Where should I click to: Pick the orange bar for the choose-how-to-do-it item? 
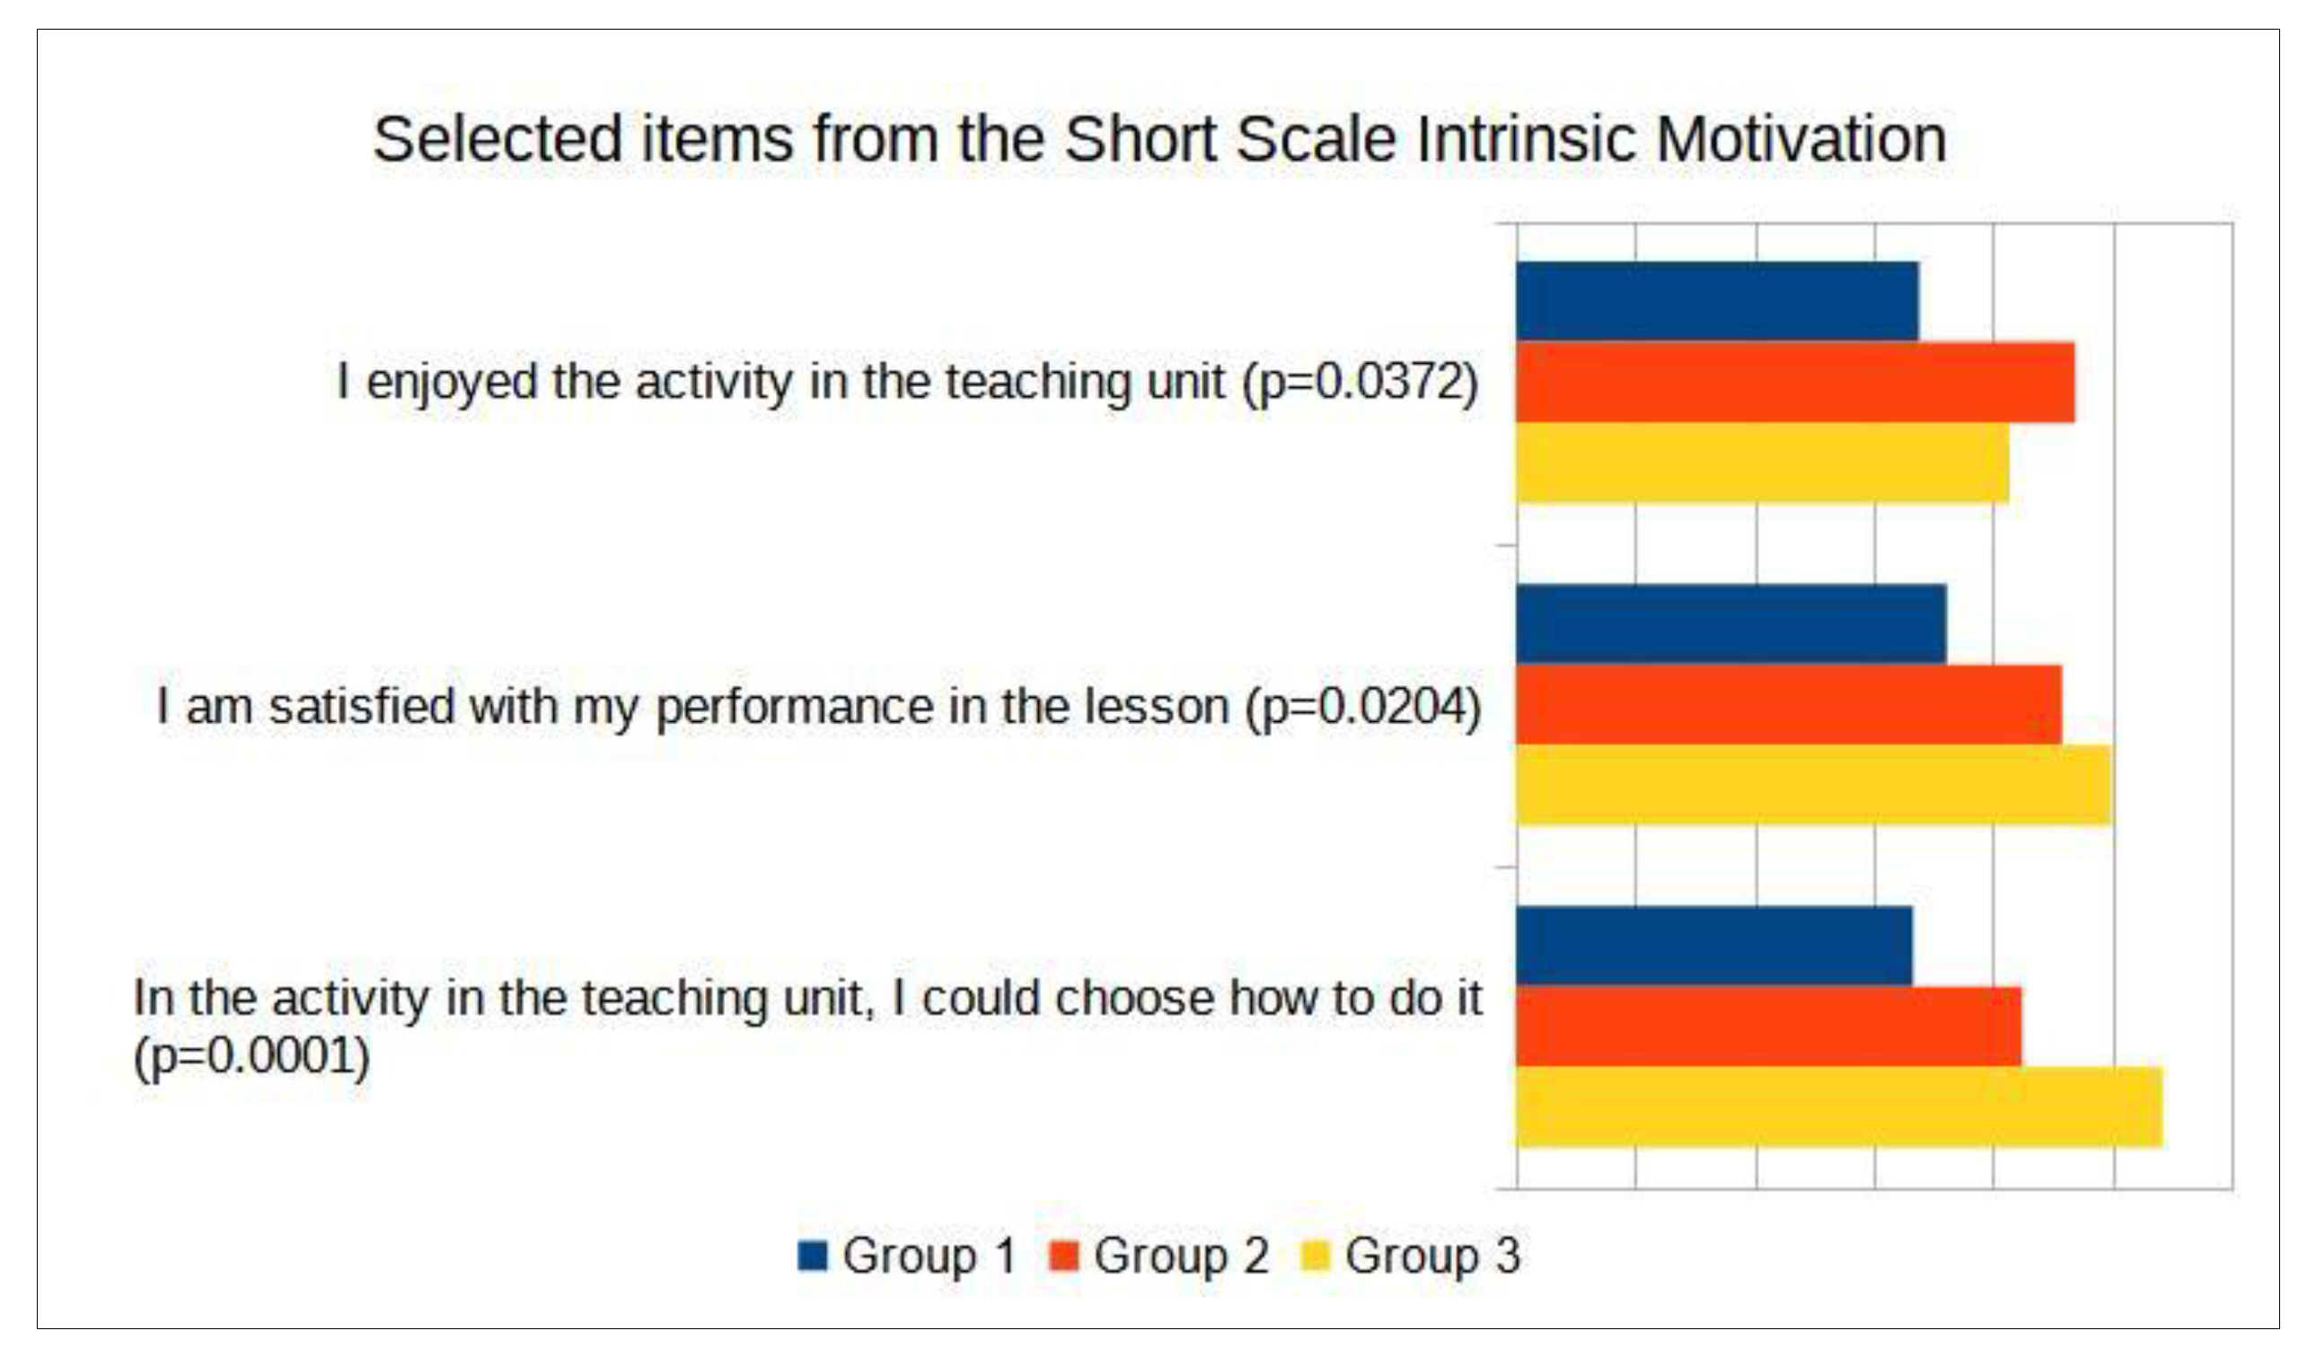coord(1768,1027)
